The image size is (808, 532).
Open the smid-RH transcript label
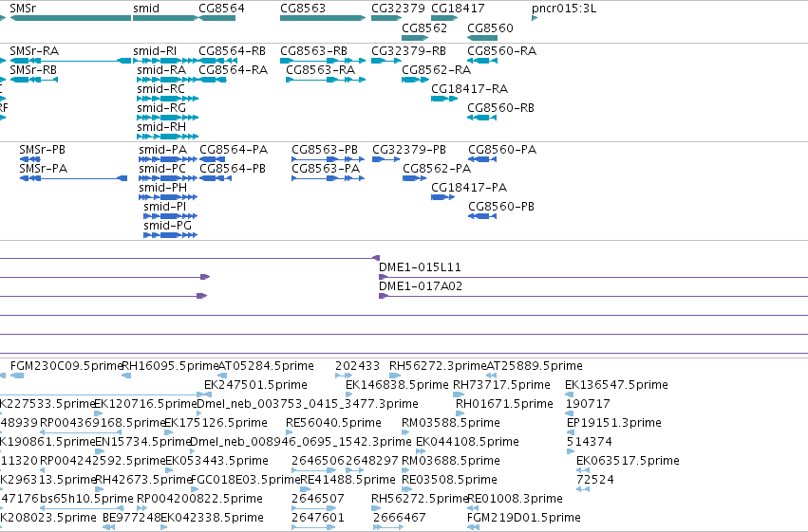[161, 127]
